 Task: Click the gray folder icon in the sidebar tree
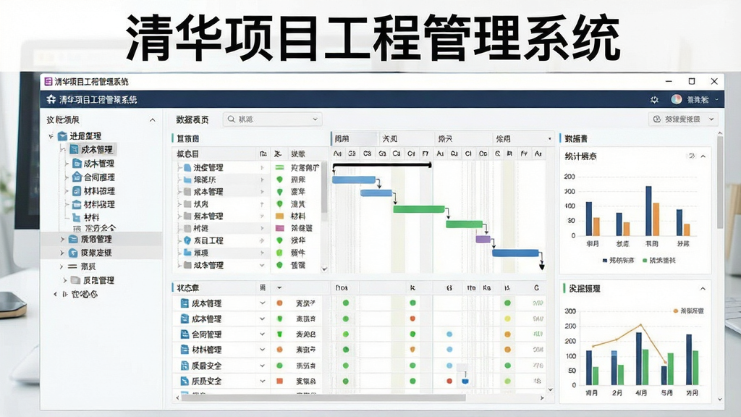(x=75, y=280)
